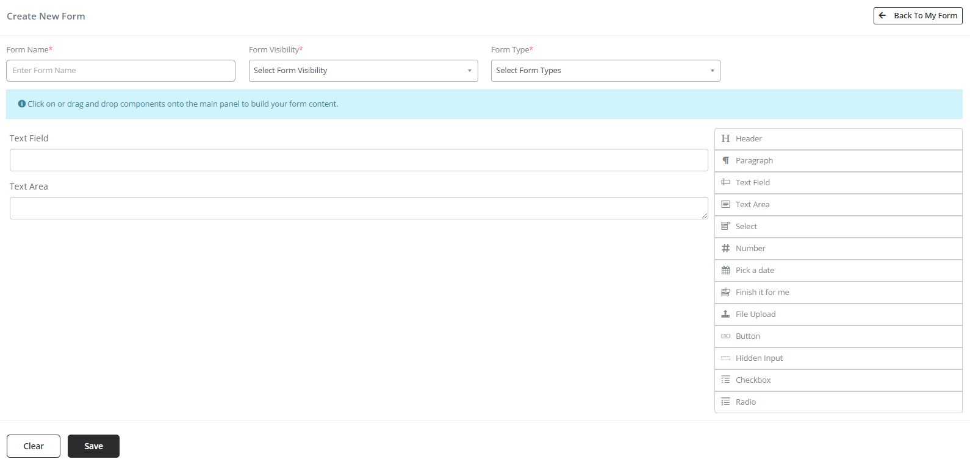Add a Hidden Input component
The width and height of the screenshot is (970, 462).
click(x=759, y=358)
